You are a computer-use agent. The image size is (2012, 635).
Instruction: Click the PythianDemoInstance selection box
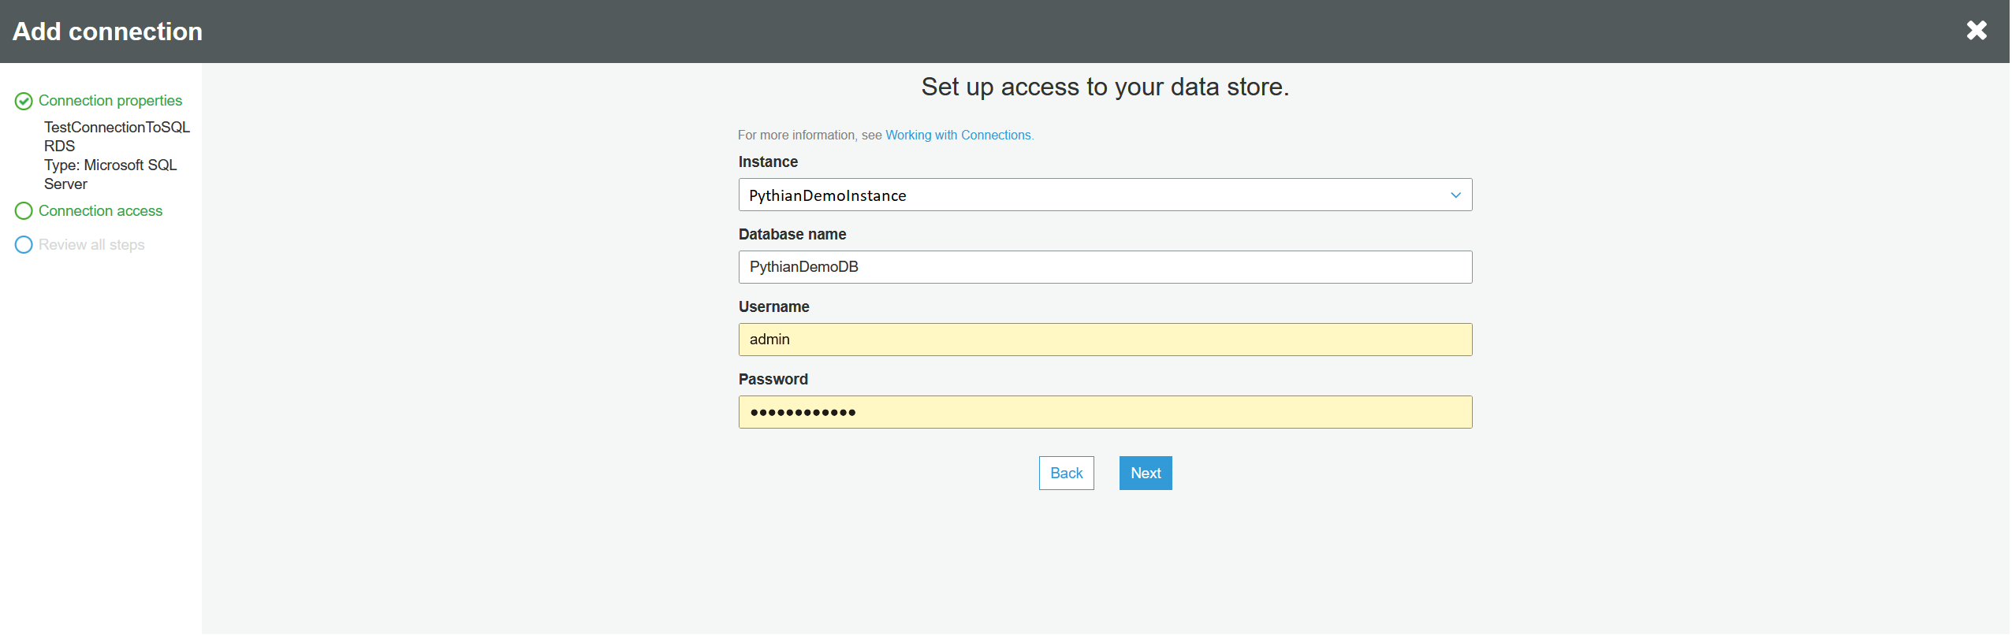[1088, 195]
